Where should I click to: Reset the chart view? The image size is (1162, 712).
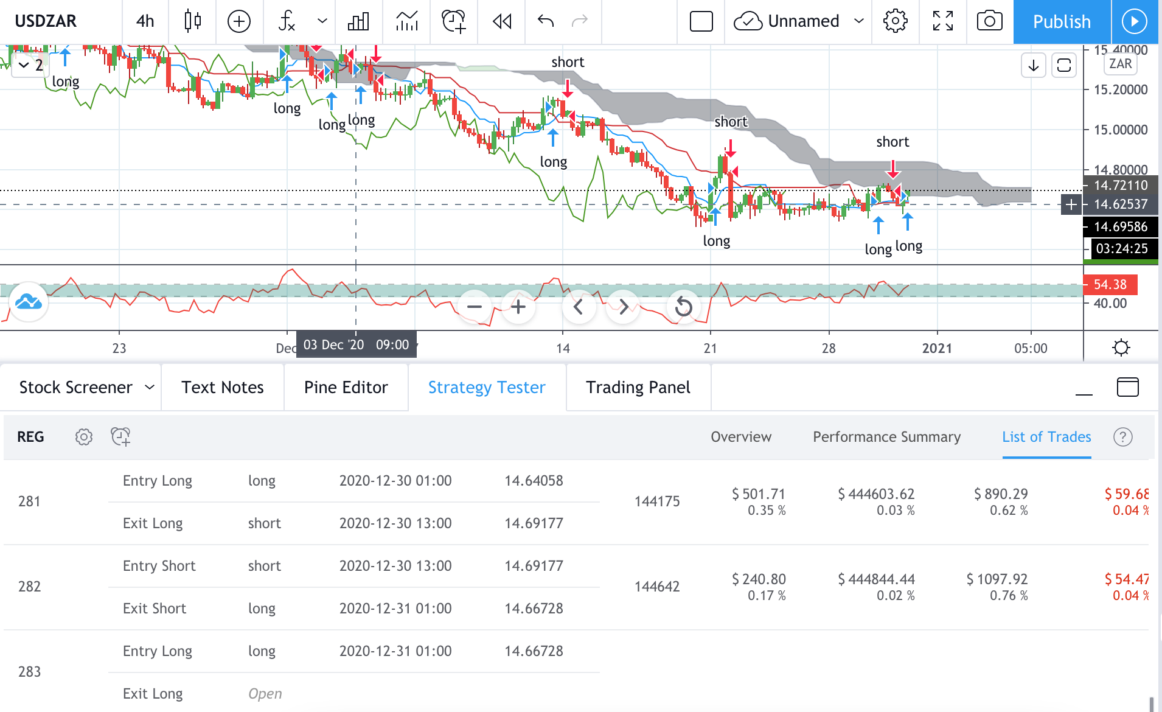(684, 307)
